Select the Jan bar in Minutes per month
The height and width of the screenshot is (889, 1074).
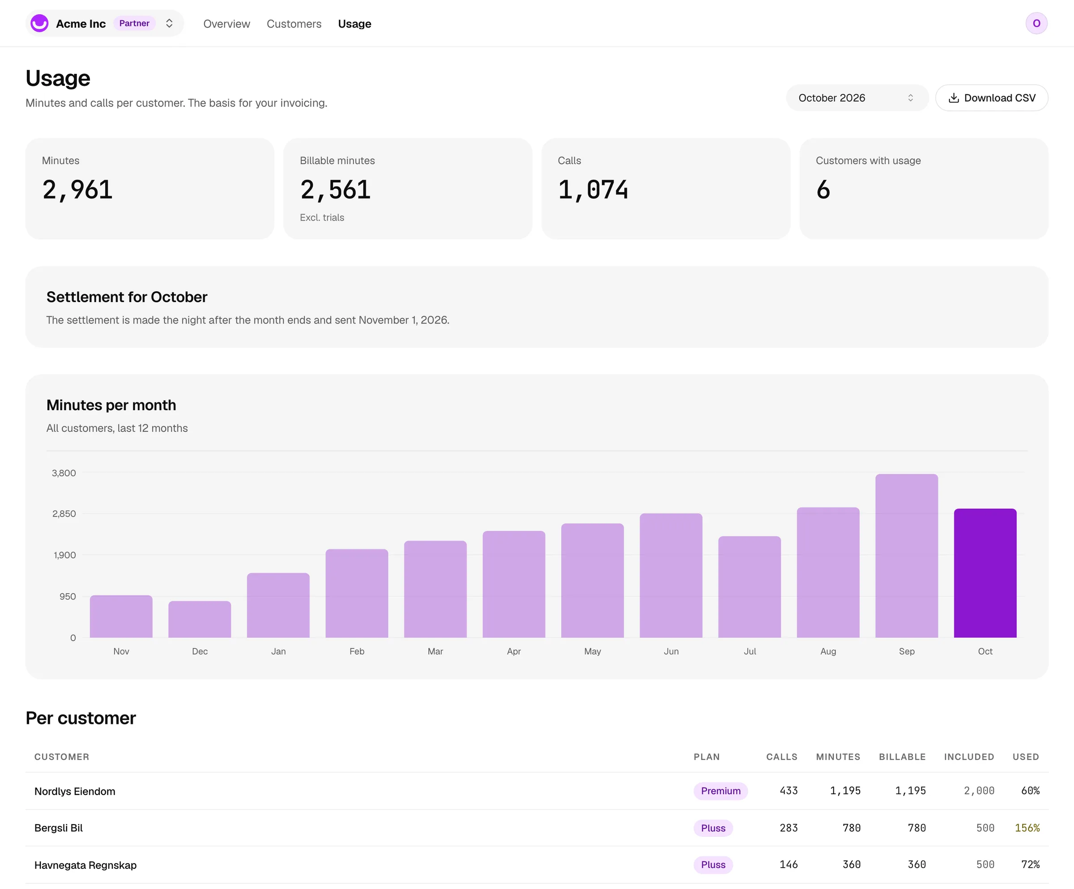tap(278, 605)
